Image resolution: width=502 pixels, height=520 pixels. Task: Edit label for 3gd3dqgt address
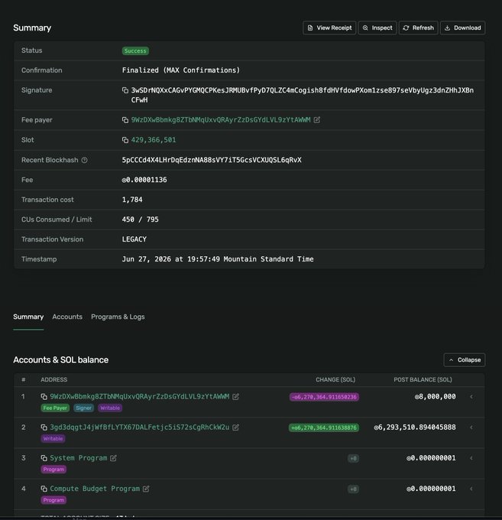[235, 427]
